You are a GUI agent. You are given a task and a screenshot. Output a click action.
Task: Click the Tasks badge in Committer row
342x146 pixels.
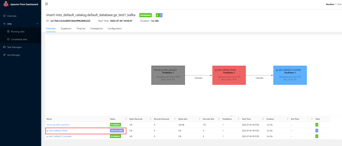point(317,137)
